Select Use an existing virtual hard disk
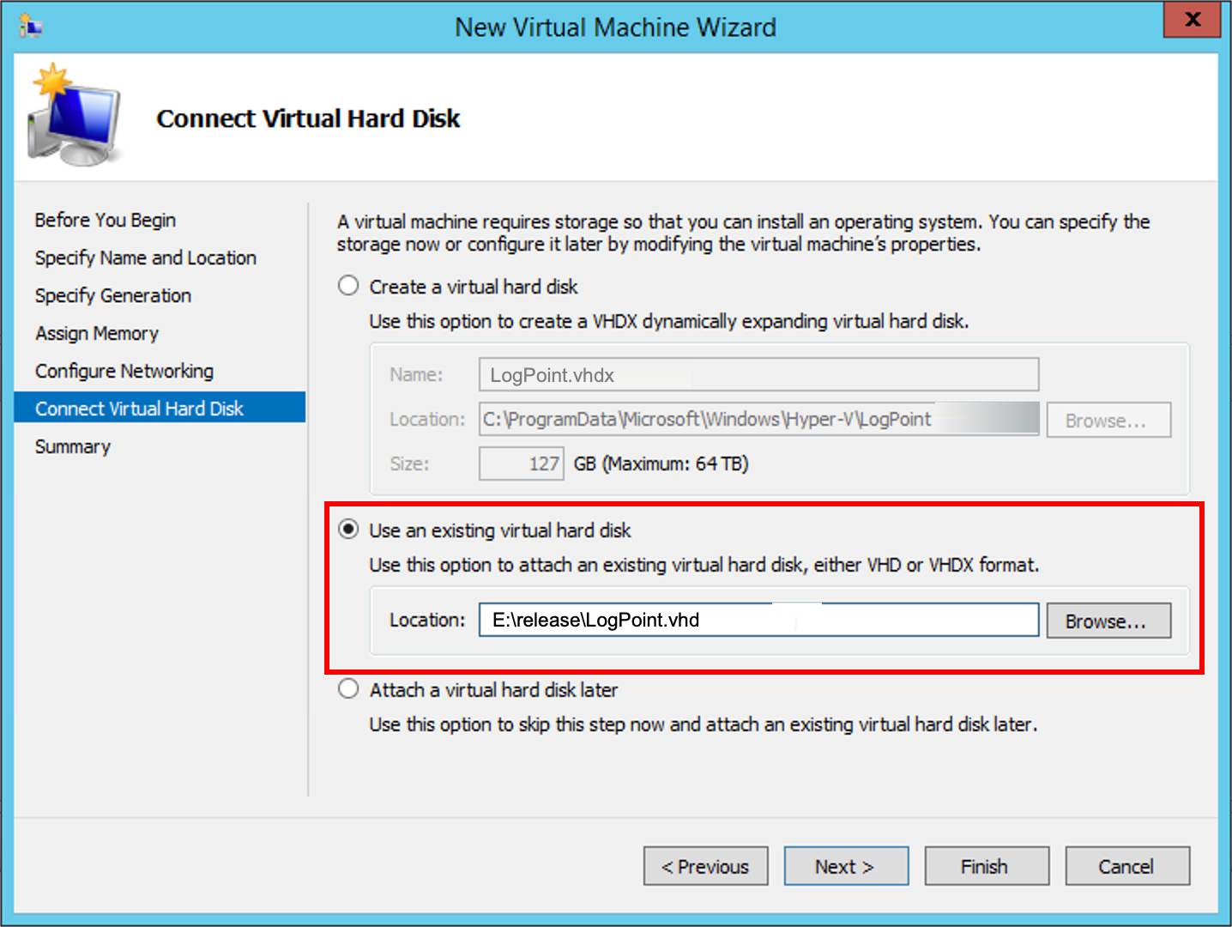 [348, 530]
